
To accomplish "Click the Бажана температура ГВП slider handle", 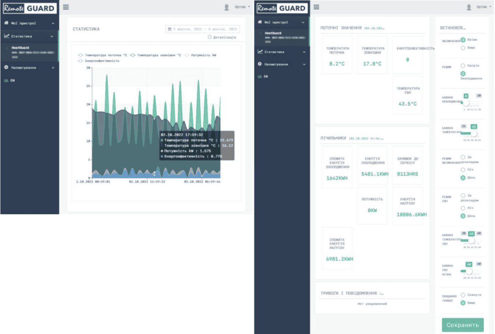I will (471, 241).
